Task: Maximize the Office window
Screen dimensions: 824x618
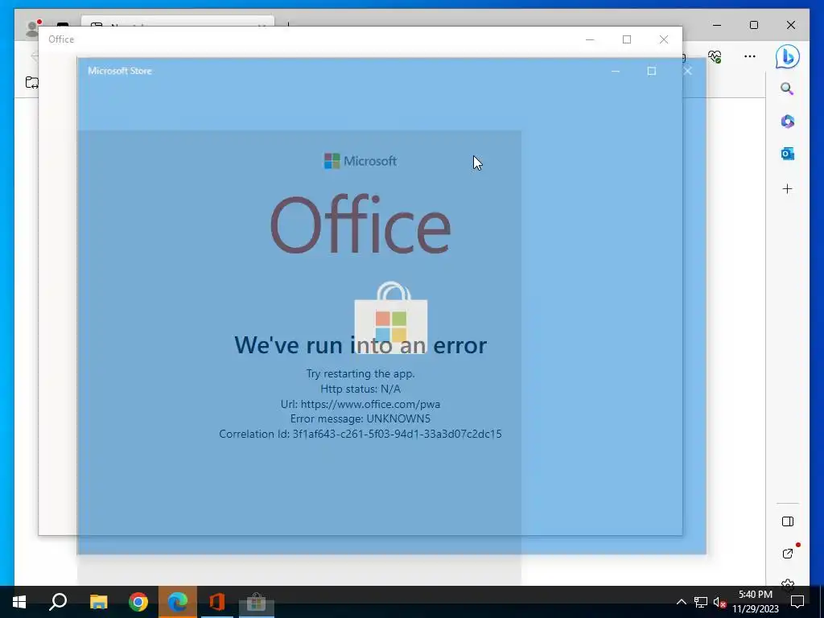Action: 627,39
